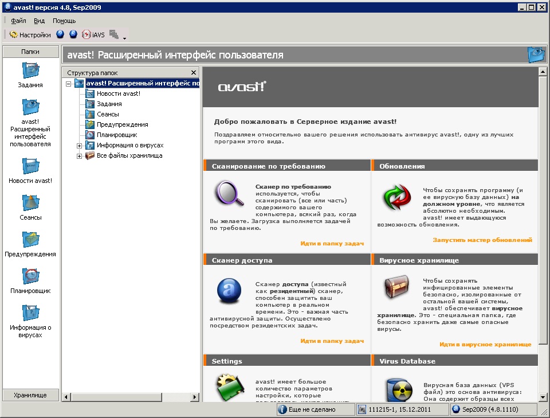Collapse the root avast! tree node
550x418 pixels.
(x=69, y=84)
